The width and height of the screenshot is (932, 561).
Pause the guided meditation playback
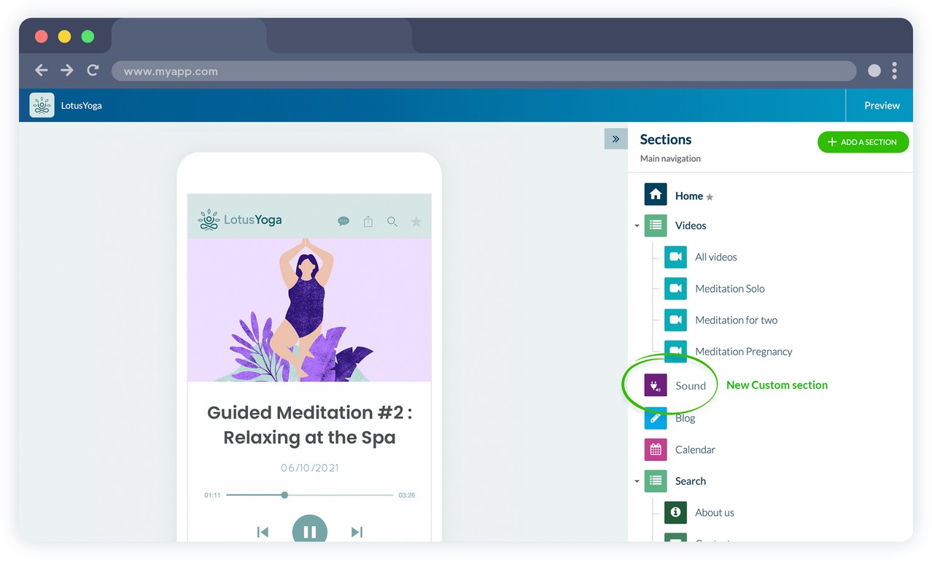(x=310, y=531)
